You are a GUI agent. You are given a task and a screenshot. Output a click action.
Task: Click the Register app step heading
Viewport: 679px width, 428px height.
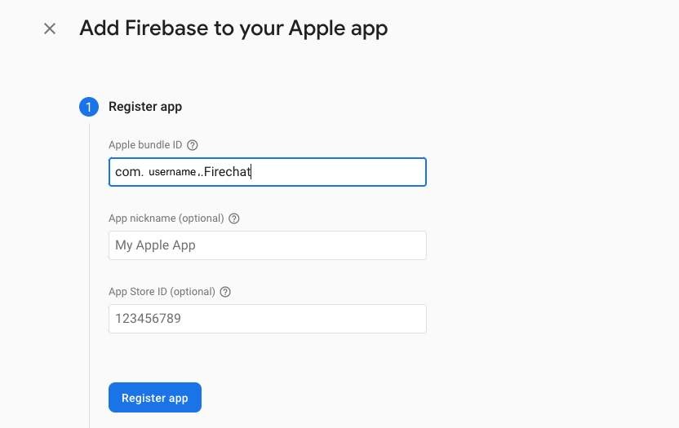click(145, 107)
